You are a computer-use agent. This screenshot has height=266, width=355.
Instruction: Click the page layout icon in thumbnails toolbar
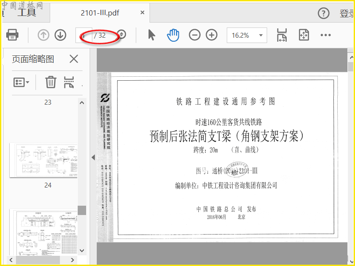(x=69, y=82)
